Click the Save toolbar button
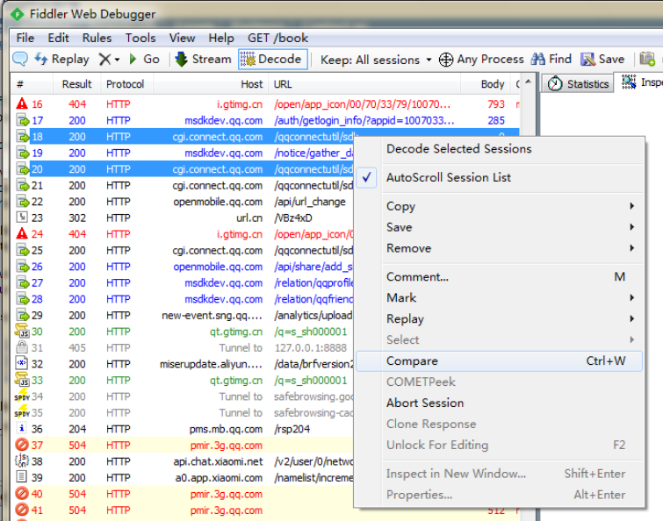Viewport: 663px width, 521px height. pyautogui.click(x=602, y=59)
